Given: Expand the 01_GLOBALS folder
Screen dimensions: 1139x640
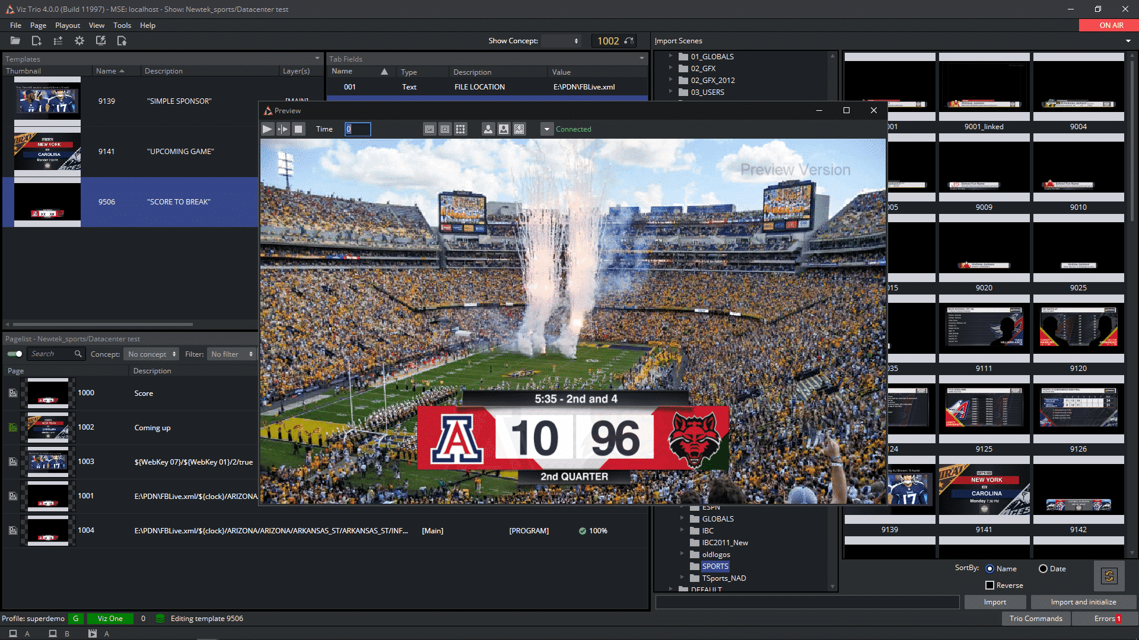Looking at the screenshot, I should [671, 56].
